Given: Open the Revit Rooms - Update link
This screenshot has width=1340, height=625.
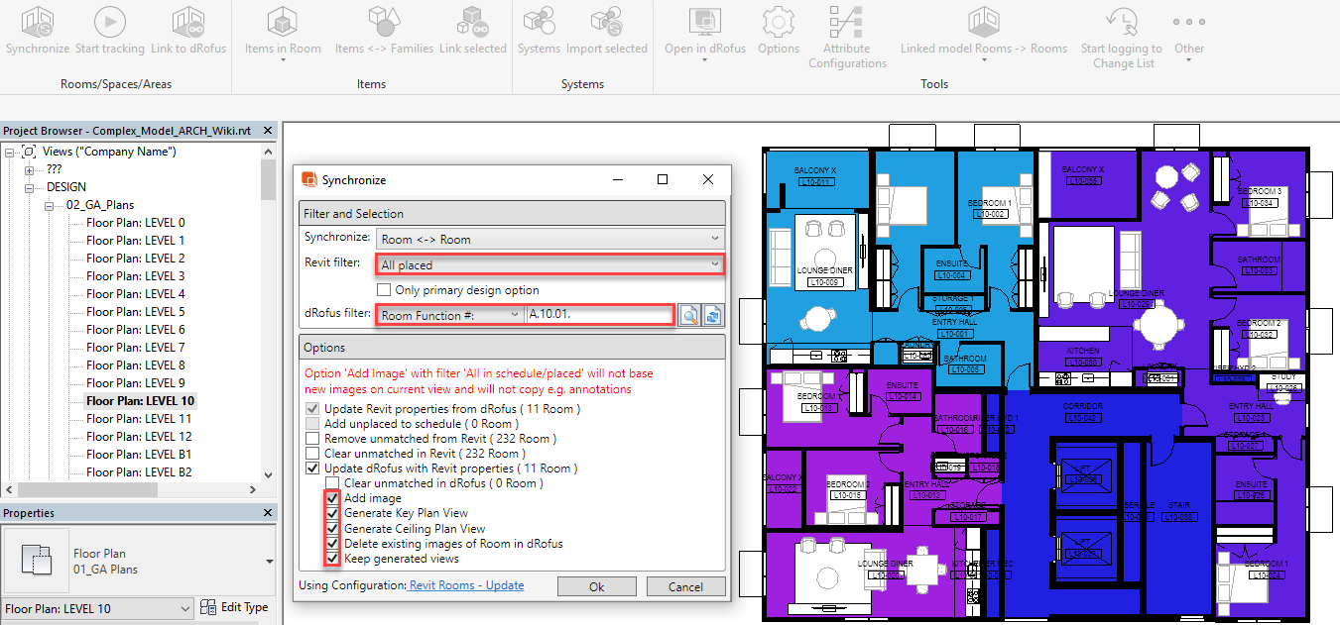Looking at the screenshot, I should 466,585.
